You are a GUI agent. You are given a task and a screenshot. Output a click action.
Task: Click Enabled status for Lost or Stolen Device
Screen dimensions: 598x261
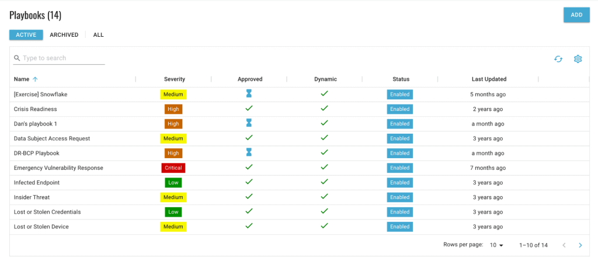(399, 227)
